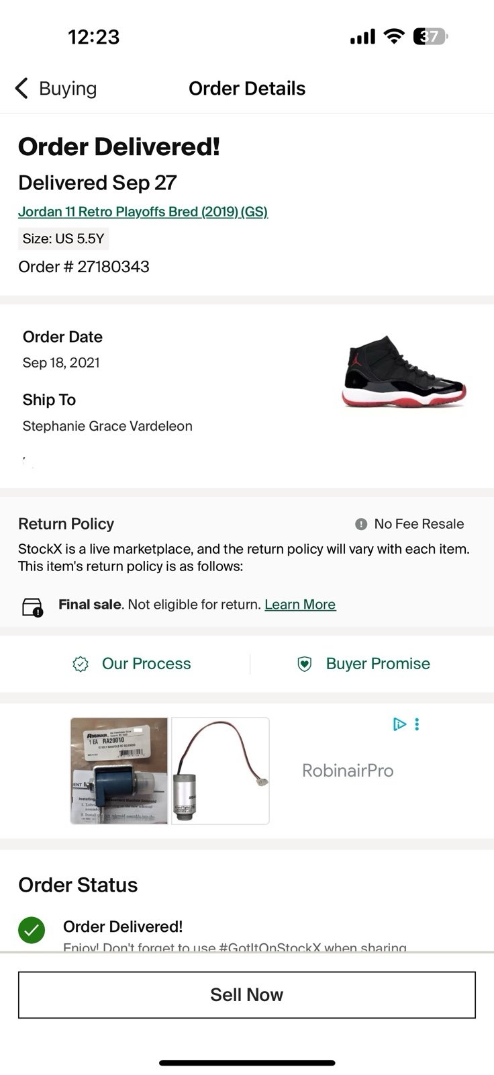Click the Jordan 11 sneaker product image

click(403, 372)
